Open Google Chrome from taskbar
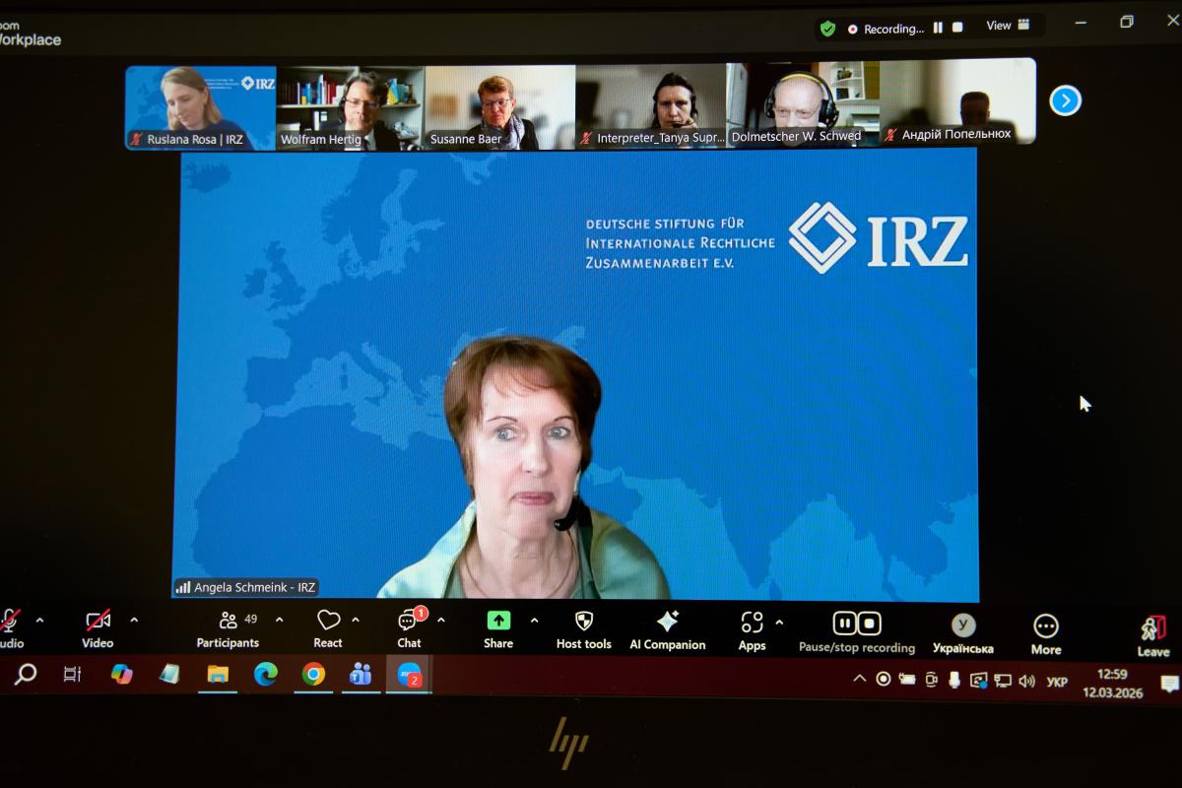Screen dimensions: 1182x788 (x=313, y=674)
